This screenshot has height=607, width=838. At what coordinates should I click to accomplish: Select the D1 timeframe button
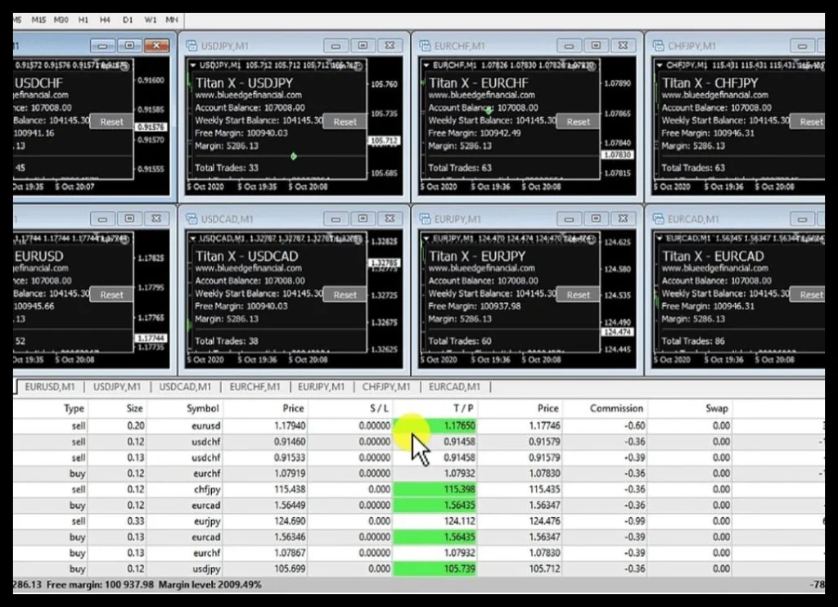tap(127, 20)
